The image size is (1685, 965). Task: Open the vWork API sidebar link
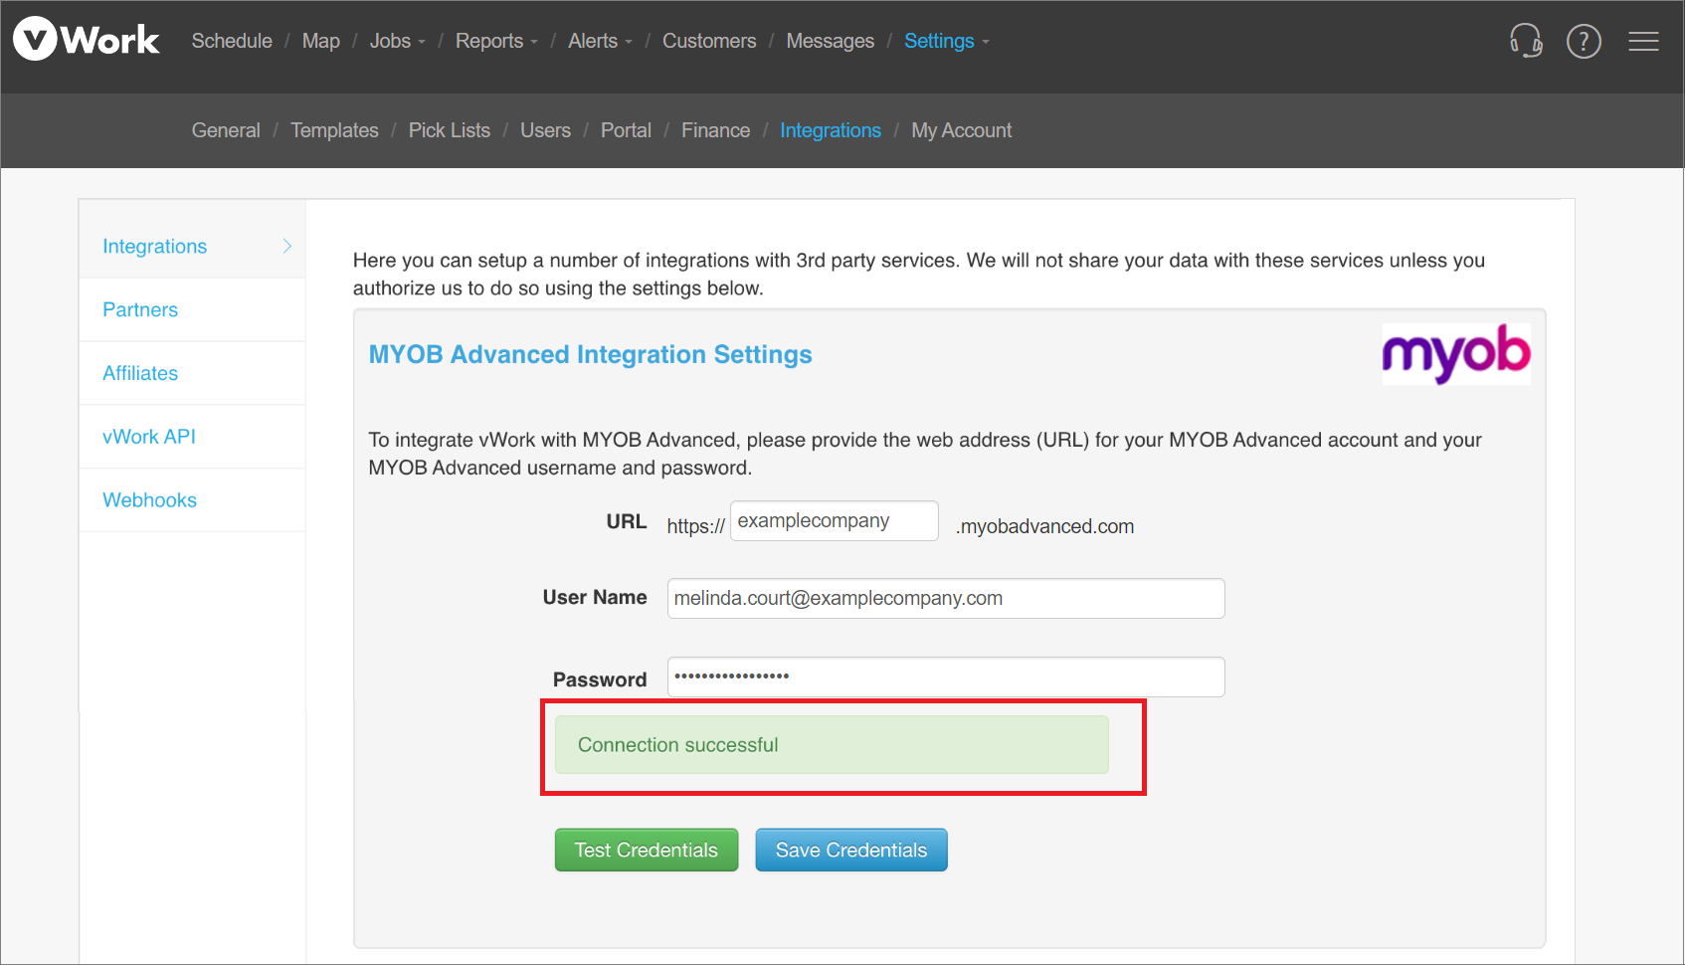point(148,436)
